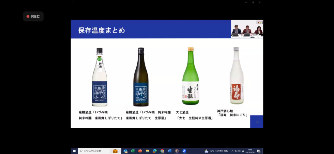Open Excel from the taskbar
Viewport: 334px width, 154px height.
[x=133, y=151]
